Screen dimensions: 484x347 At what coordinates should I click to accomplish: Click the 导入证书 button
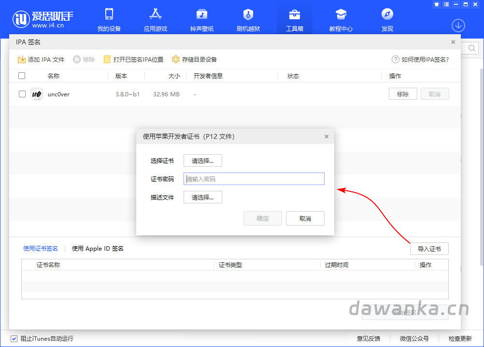click(x=429, y=249)
